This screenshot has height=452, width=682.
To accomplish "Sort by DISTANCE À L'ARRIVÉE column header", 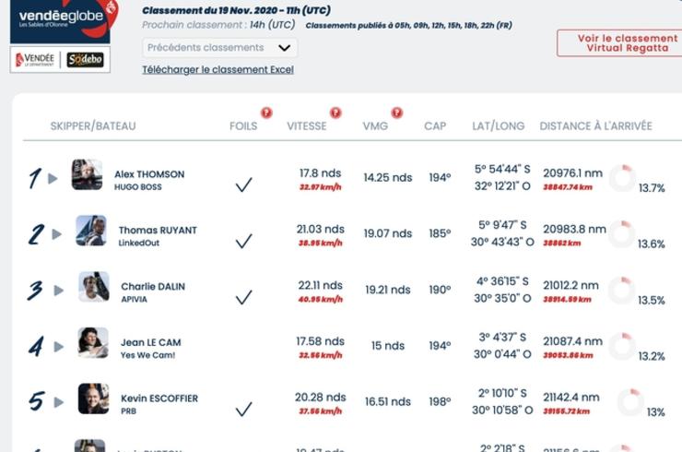I will pyautogui.click(x=595, y=126).
